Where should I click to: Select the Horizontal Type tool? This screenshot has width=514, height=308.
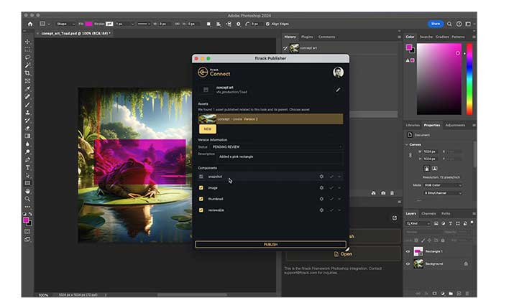(27, 167)
